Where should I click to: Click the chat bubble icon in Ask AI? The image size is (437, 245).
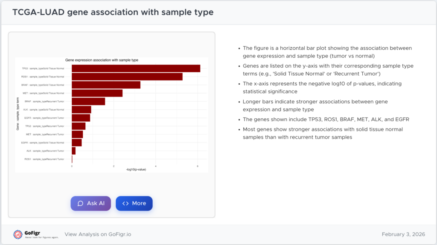coord(80,203)
